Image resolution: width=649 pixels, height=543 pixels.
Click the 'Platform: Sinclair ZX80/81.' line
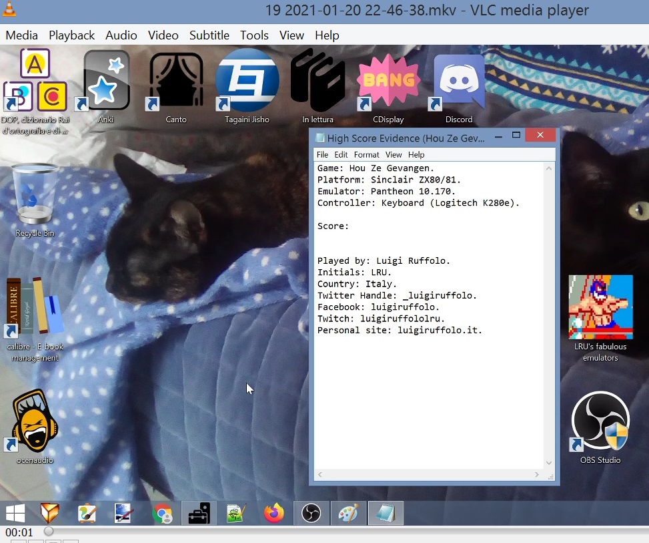389,180
